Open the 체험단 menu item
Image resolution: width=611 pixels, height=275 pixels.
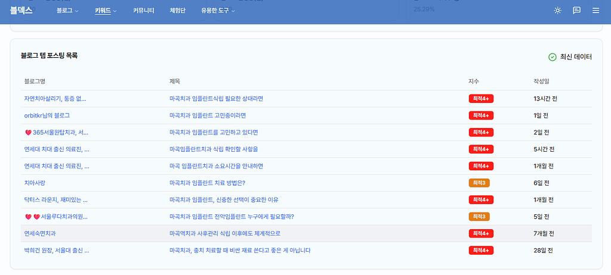(x=178, y=11)
